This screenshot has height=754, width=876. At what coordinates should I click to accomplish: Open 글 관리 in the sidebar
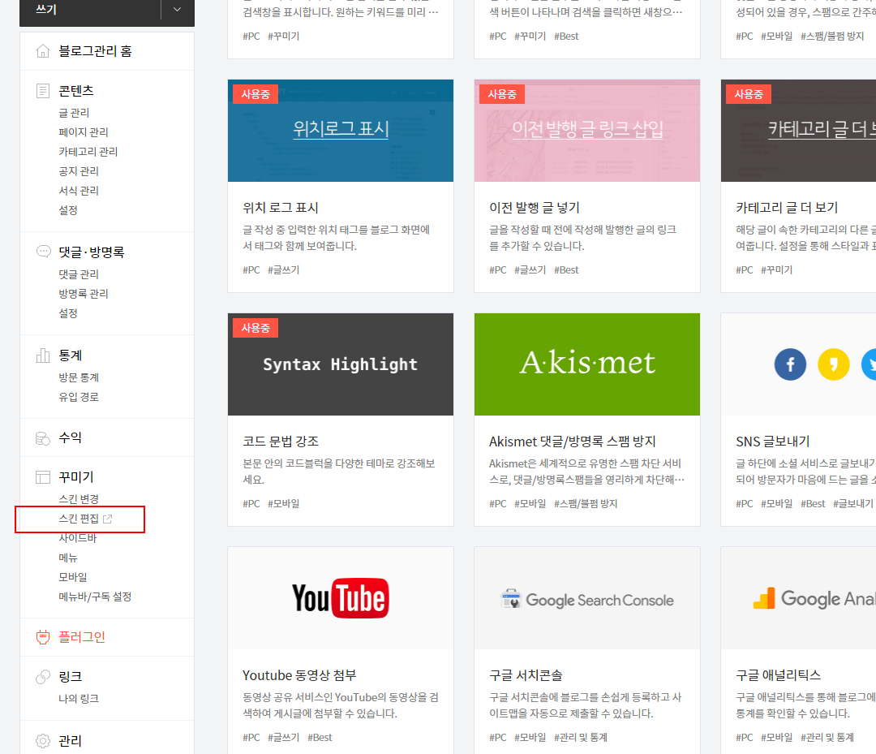74,113
